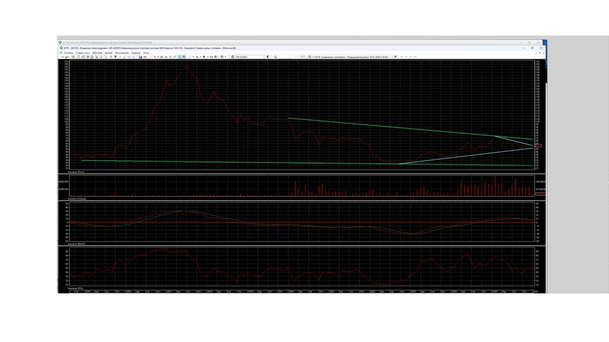Viewport: 609px width, 342px height.
Task: Restore the inner chart window
Action: [x=540, y=53]
